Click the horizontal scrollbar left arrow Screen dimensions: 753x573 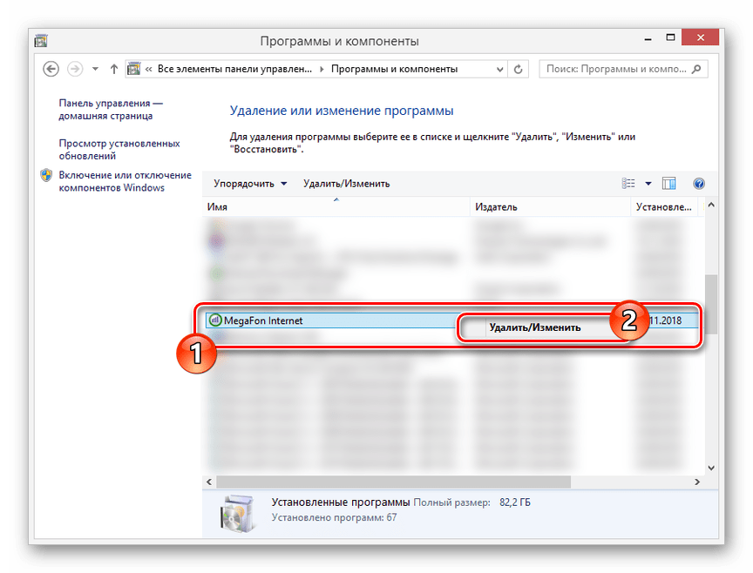coord(209,482)
